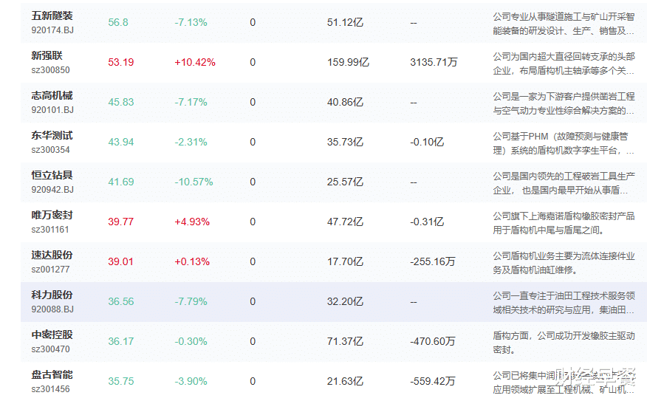Click stock code sz300354
Screen dimensions: 647x401
click(51, 150)
